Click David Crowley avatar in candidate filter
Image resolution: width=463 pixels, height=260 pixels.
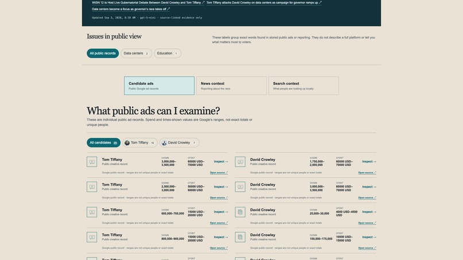[164, 143]
